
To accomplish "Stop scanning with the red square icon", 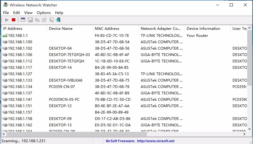I will (x=13, y=20).
